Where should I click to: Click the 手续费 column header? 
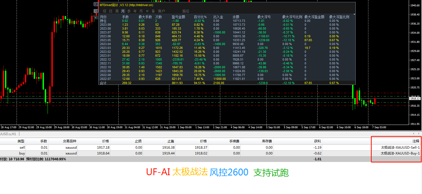click(234, 141)
